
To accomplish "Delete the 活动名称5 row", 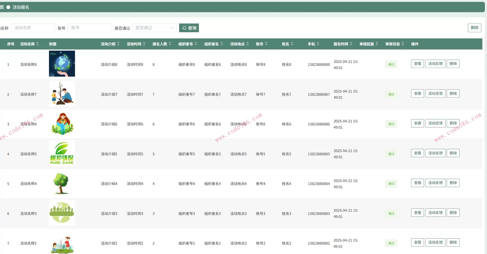I will pos(453,153).
